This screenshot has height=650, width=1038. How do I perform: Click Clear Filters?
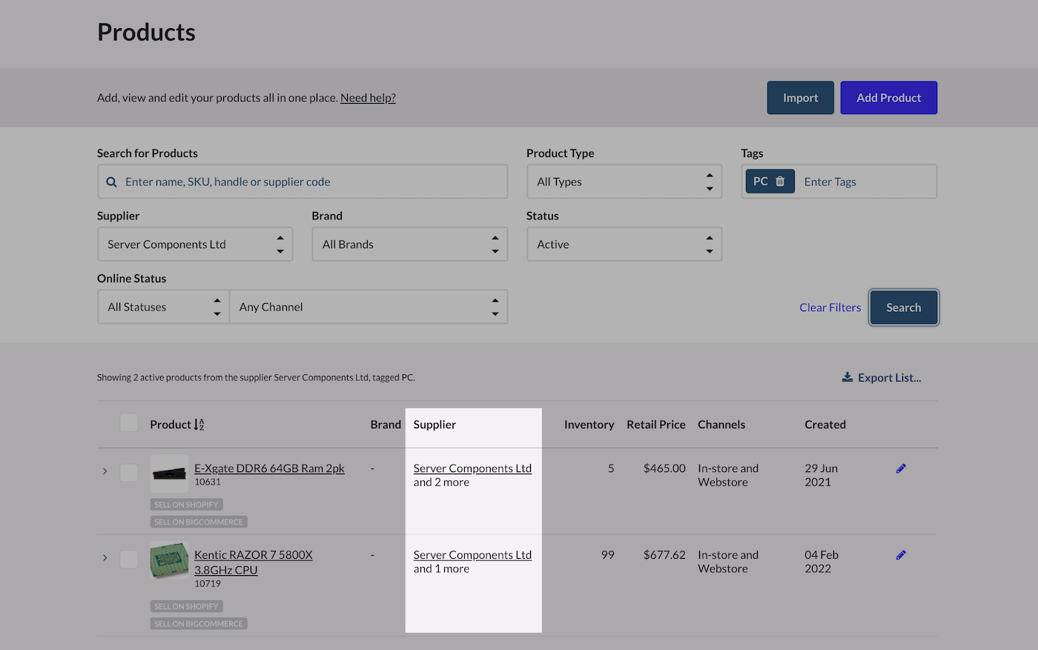pyautogui.click(x=830, y=307)
